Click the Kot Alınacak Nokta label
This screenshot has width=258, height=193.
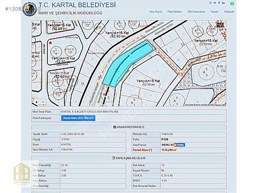click(x=144, y=186)
